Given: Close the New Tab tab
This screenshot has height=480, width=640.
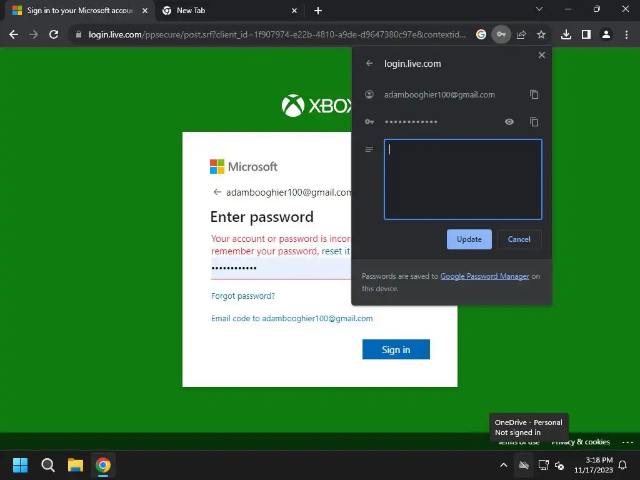Looking at the screenshot, I should coord(294,11).
